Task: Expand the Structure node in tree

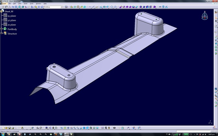Action: [2, 33]
